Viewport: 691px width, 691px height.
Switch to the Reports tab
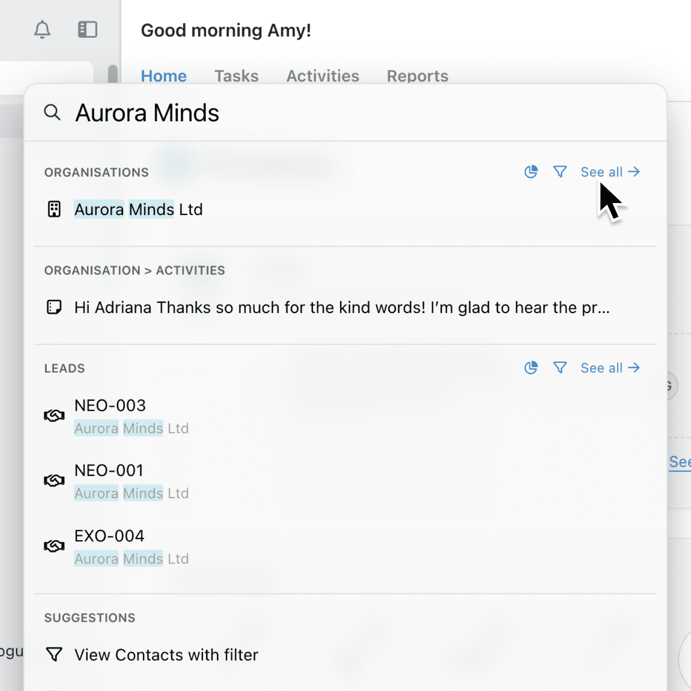pos(417,76)
